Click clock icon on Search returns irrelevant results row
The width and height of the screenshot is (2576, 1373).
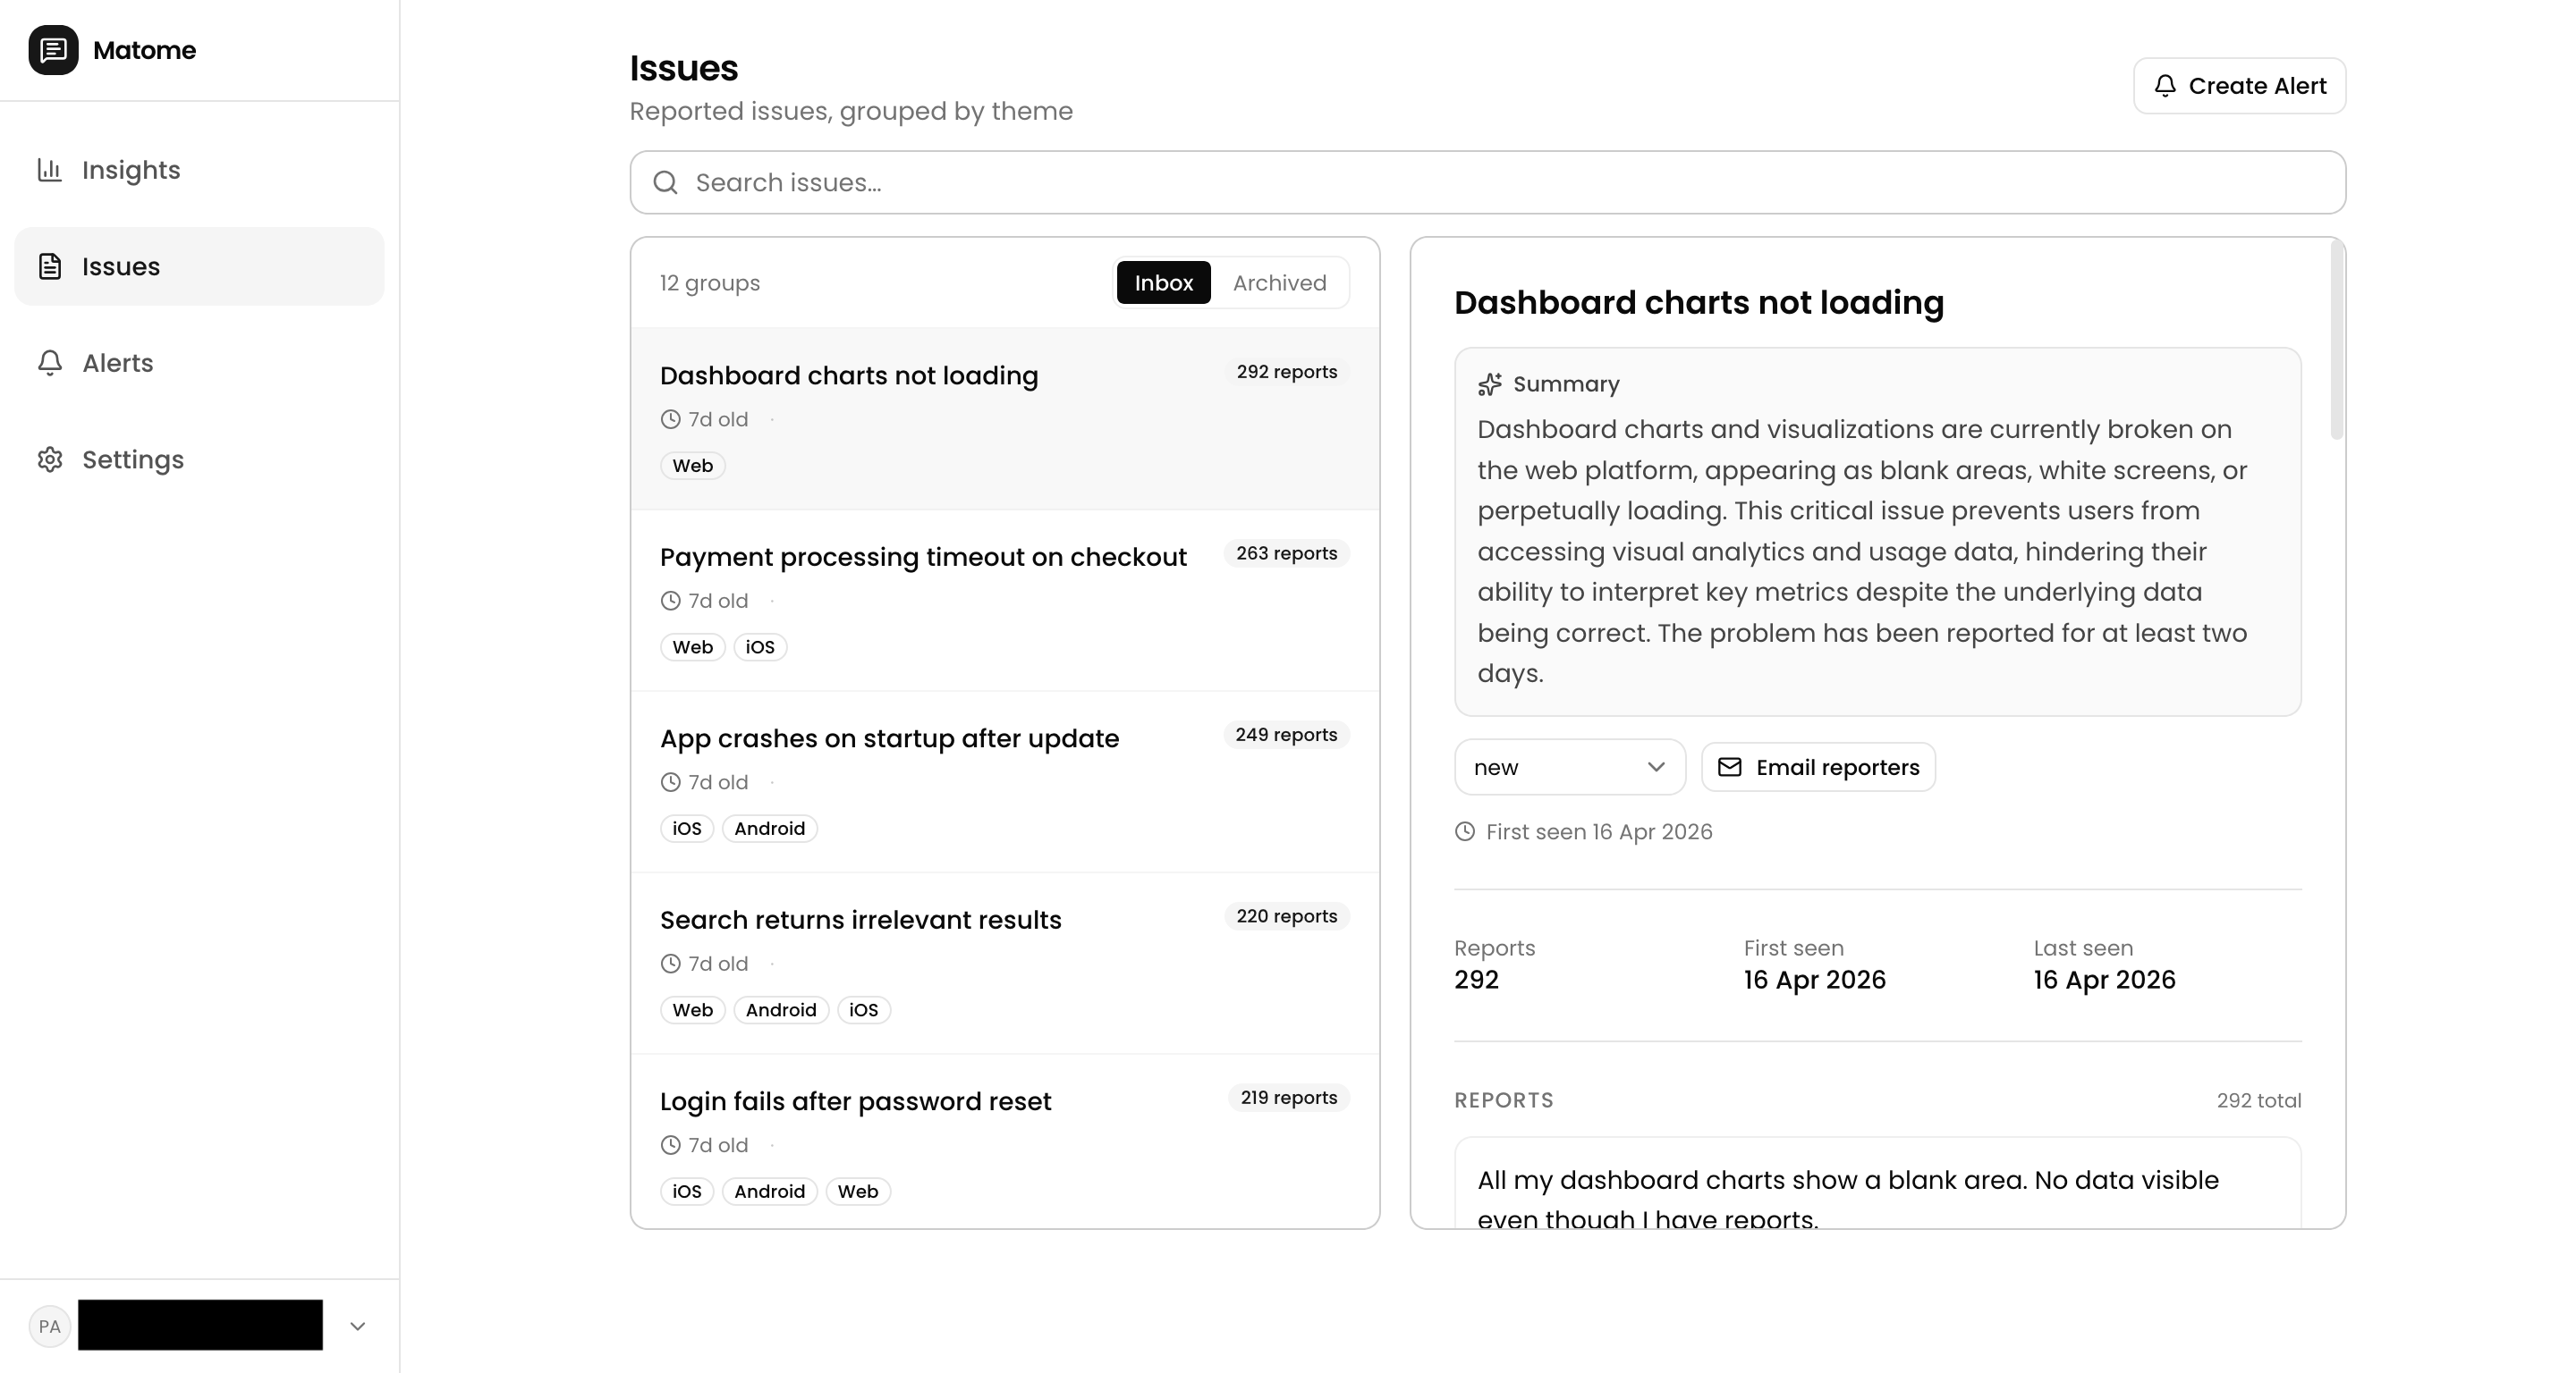point(670,964)
